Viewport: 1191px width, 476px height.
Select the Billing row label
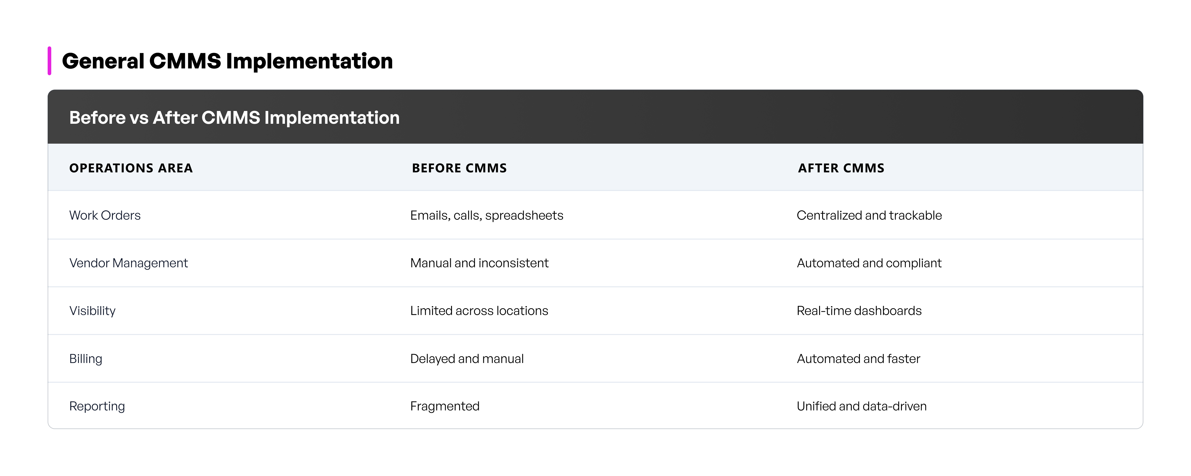tap(85, 358)
